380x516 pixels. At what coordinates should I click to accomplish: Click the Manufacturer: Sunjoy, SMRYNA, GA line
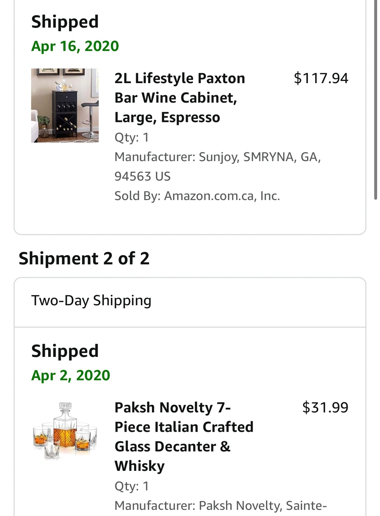[217, 157]
